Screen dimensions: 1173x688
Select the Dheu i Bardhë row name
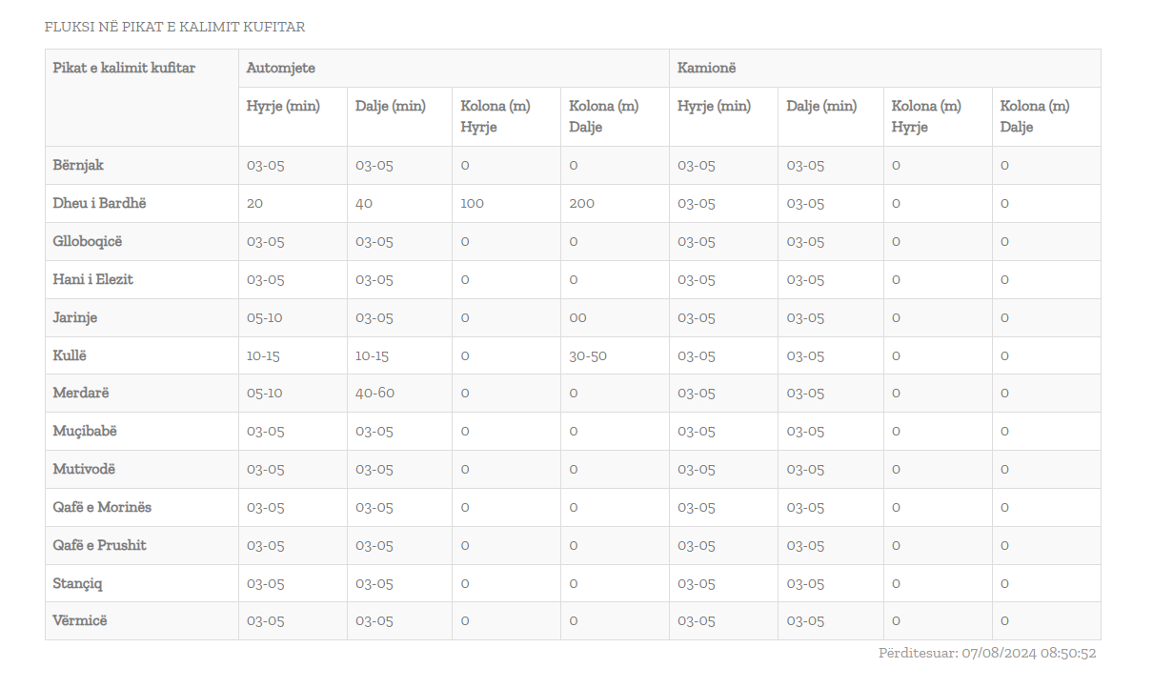click(x=99, y=204)
